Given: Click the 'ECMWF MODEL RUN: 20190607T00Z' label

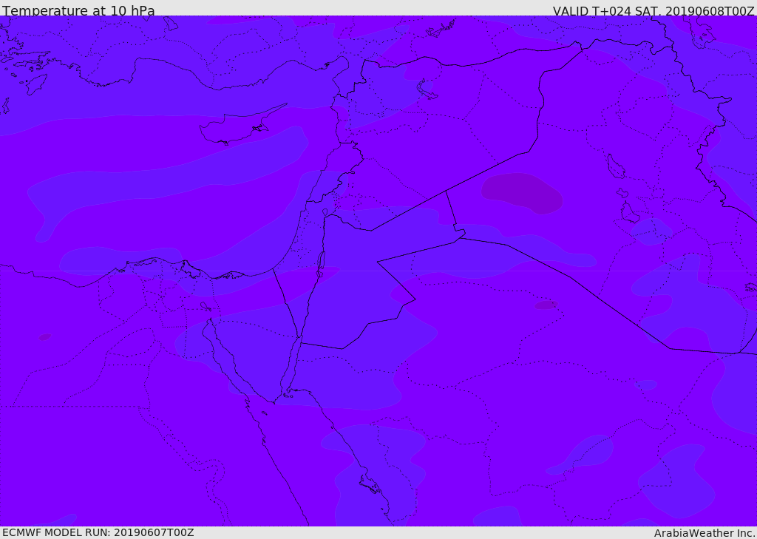Looking at the screenshot, I should click(98, 532).
